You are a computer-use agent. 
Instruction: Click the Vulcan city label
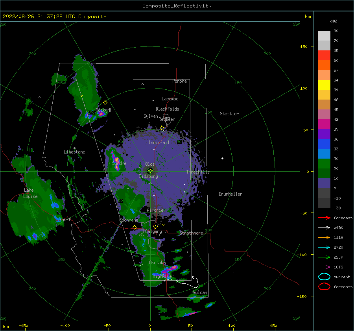pos(200,292)
